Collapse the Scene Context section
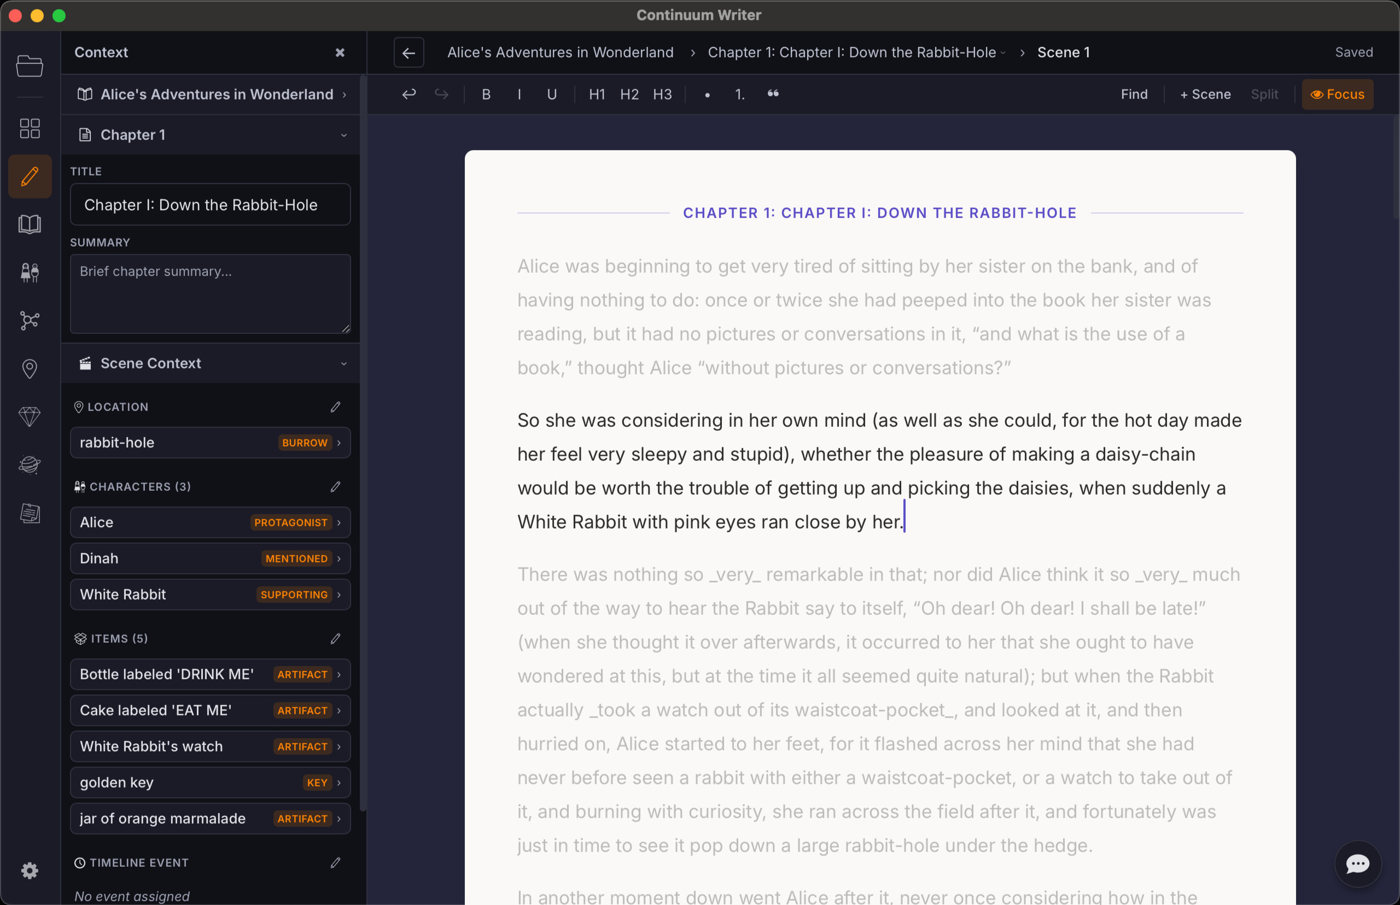Viewport: 1400px width, 905px height. (x=211, y=363)
